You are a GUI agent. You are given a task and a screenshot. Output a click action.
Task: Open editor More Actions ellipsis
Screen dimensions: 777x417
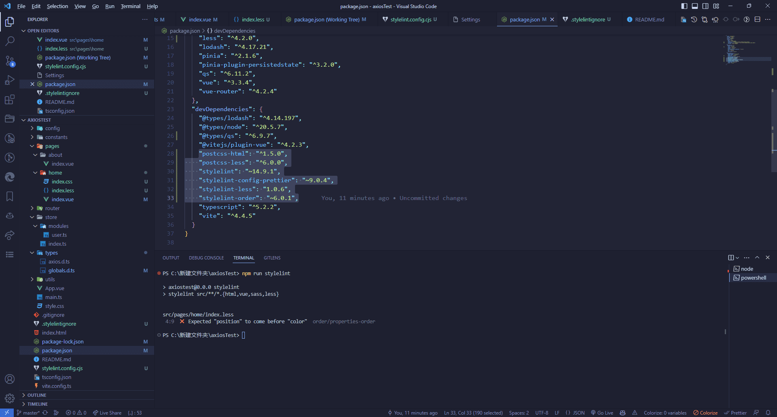tap(768, 19)
